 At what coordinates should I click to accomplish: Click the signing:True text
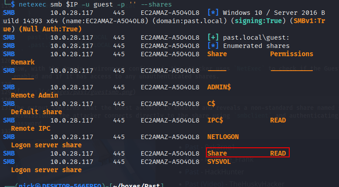click(258, 21)
